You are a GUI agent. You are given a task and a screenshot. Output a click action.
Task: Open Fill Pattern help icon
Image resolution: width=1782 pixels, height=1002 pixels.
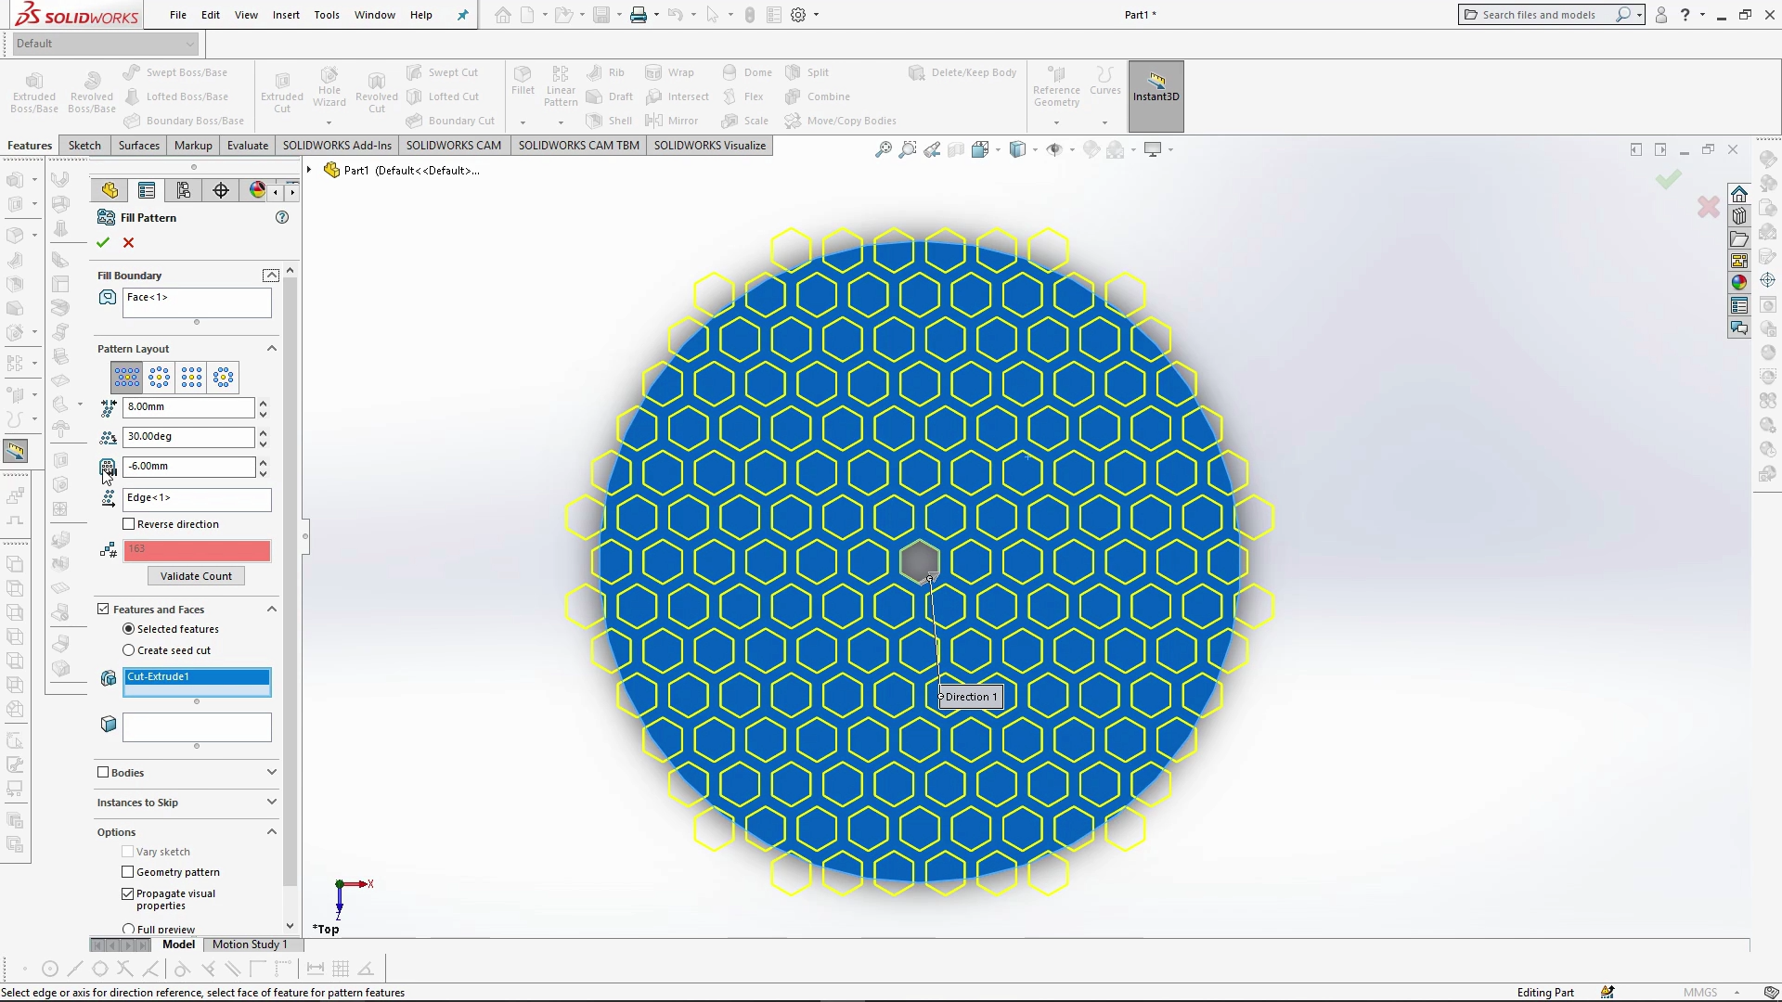[282, 217]
